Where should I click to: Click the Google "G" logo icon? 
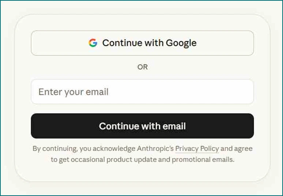pyautogui.click(x=93, y=43)
